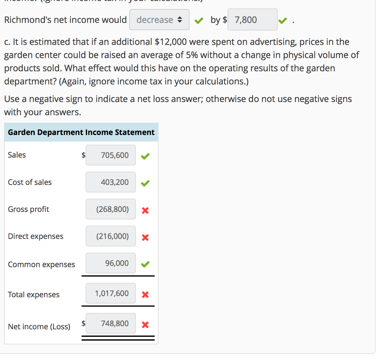Click the green checkmark beside the decrease dropdown
This screenshot has height=361, width=384.
[x=199, y=20]
